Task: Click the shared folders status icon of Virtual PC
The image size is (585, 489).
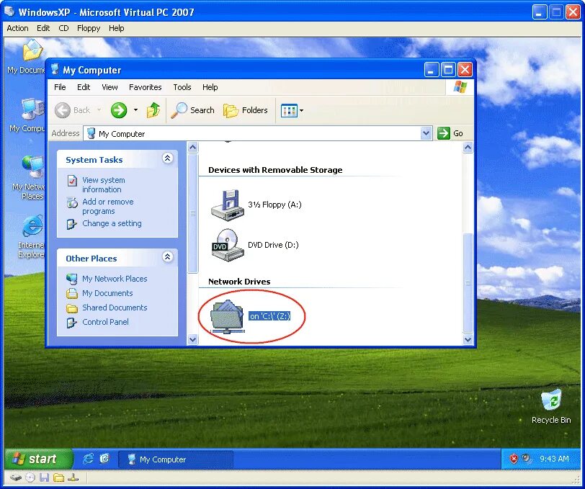Action: coord(58,477)
